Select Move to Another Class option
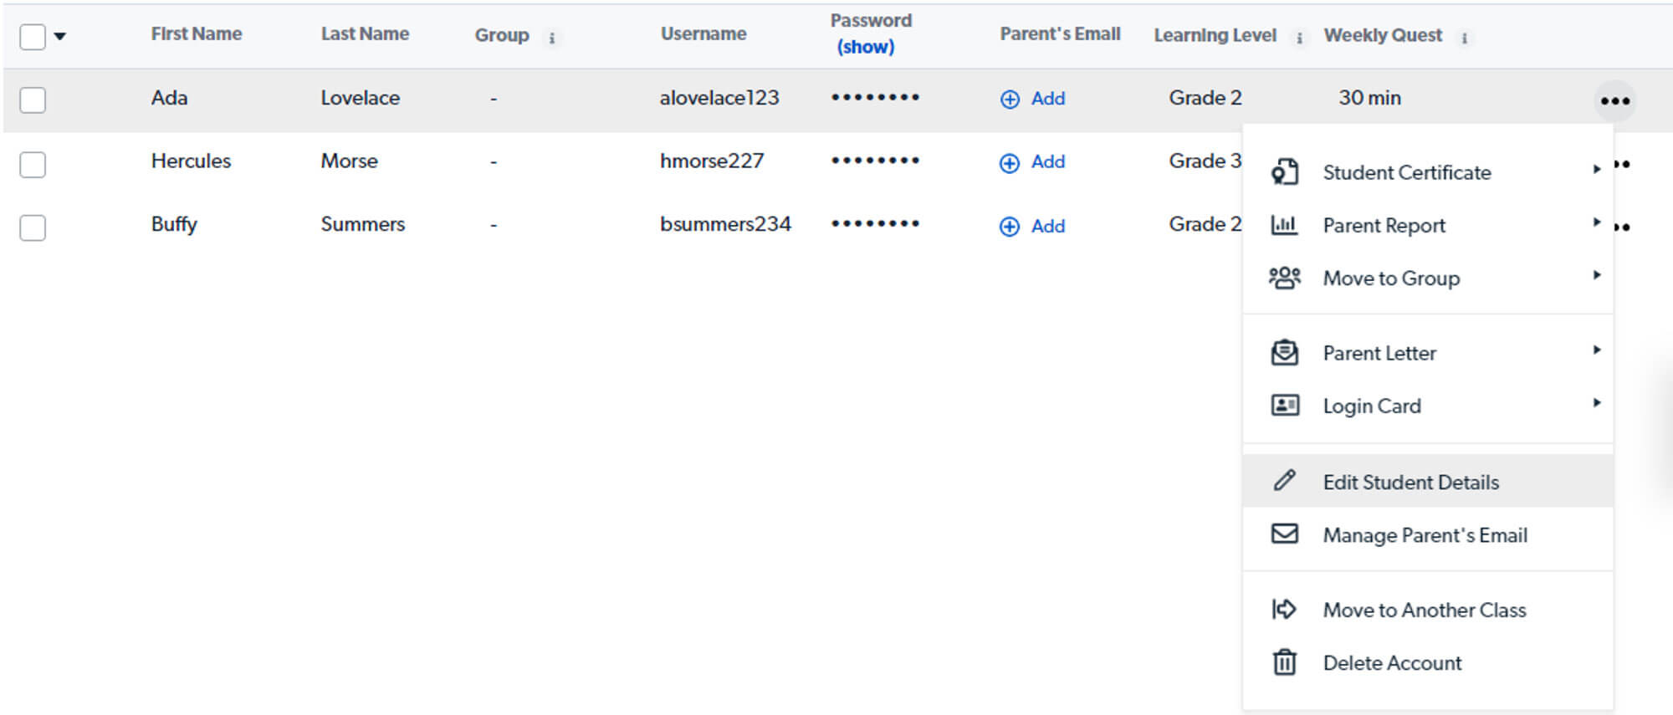The image size is (1673, 715). [x=1424, y=610]
